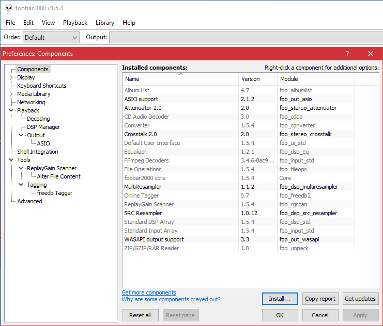Click the Output text field in toolbar
Viewport: 383px width, 326px height.
click(246, 38)
